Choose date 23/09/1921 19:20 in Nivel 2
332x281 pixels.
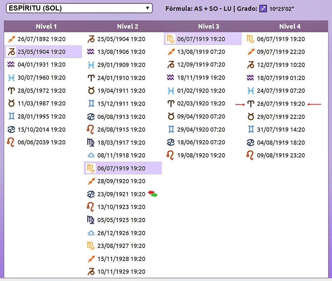(x=121, y=194)
